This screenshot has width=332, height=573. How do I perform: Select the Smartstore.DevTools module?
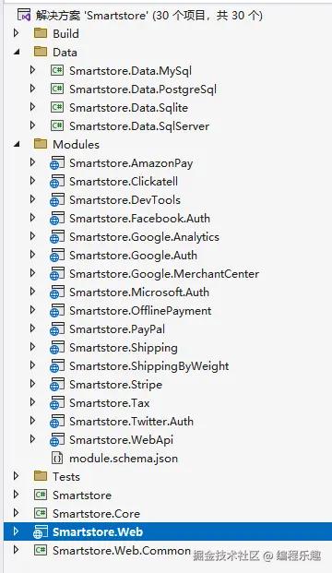click(125, 200)
